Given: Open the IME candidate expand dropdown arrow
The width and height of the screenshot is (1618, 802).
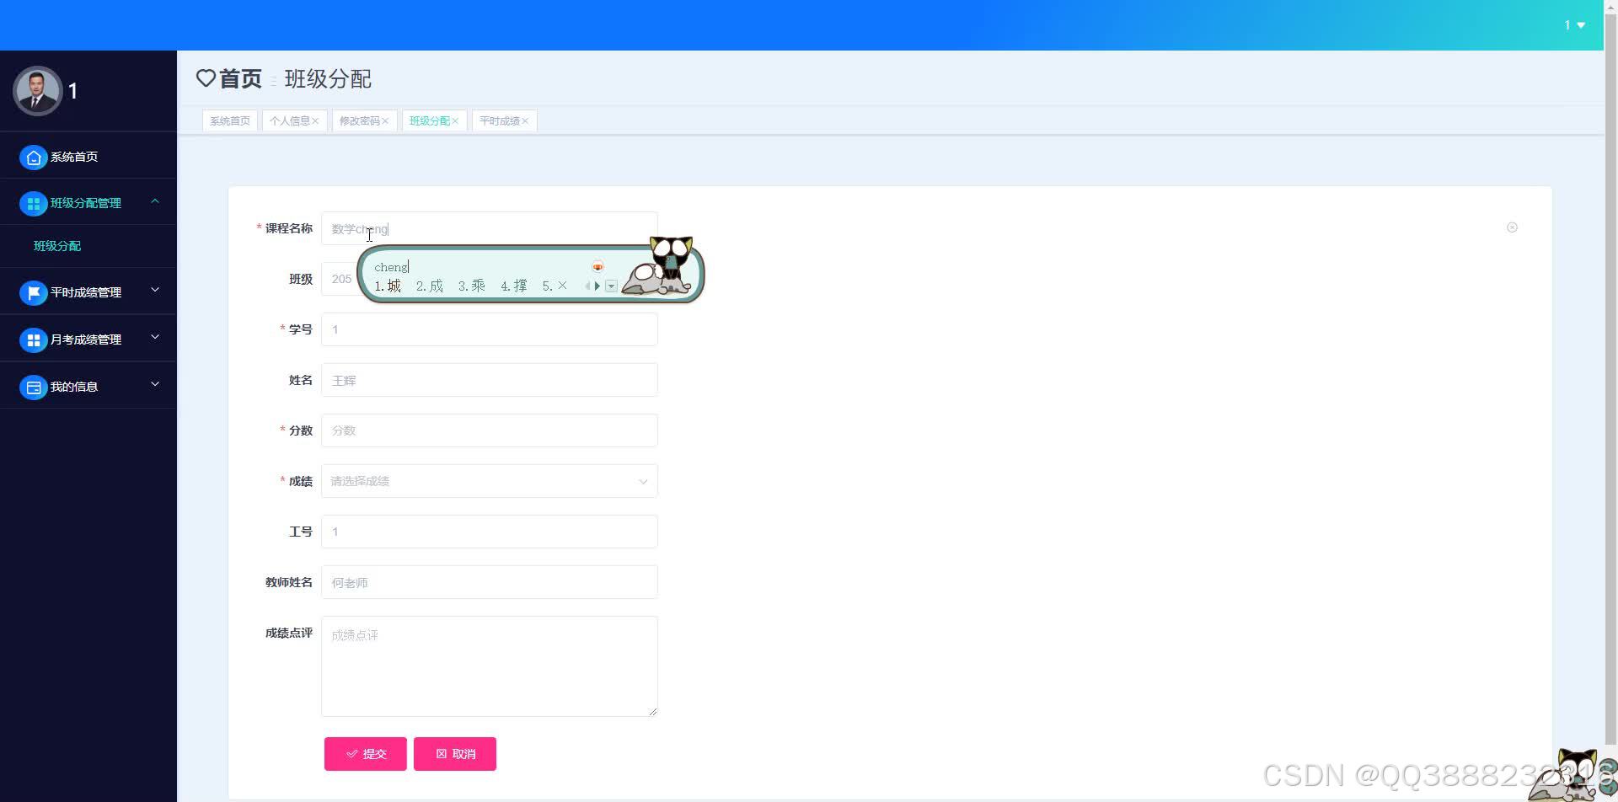Looking at the screenshot, I should coord(612,286).
